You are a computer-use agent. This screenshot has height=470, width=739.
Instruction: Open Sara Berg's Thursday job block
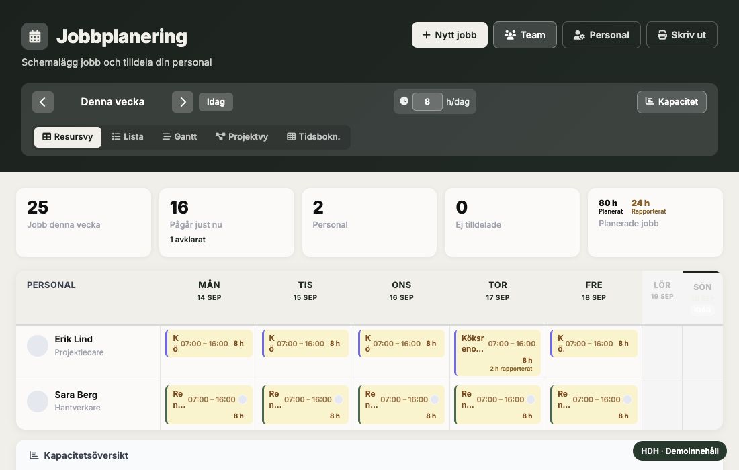(x=498, y=405)
